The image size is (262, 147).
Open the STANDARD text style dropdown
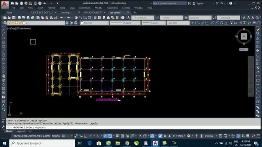point(143,18)
